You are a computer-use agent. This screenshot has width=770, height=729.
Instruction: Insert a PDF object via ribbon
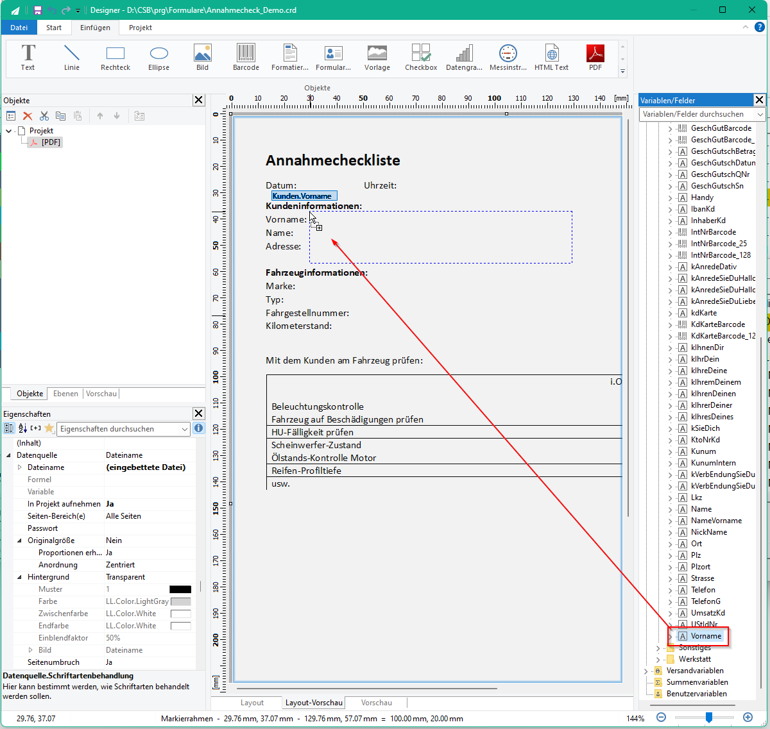[595, 58]
